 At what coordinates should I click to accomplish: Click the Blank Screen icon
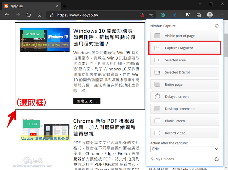click(157, 121)
